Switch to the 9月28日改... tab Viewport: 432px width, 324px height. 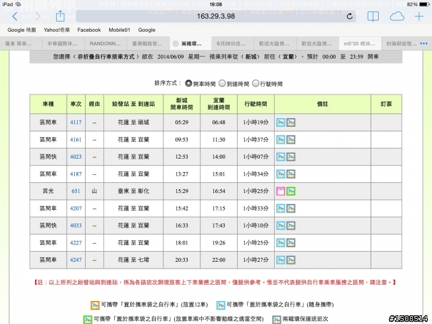pos(233,43)
